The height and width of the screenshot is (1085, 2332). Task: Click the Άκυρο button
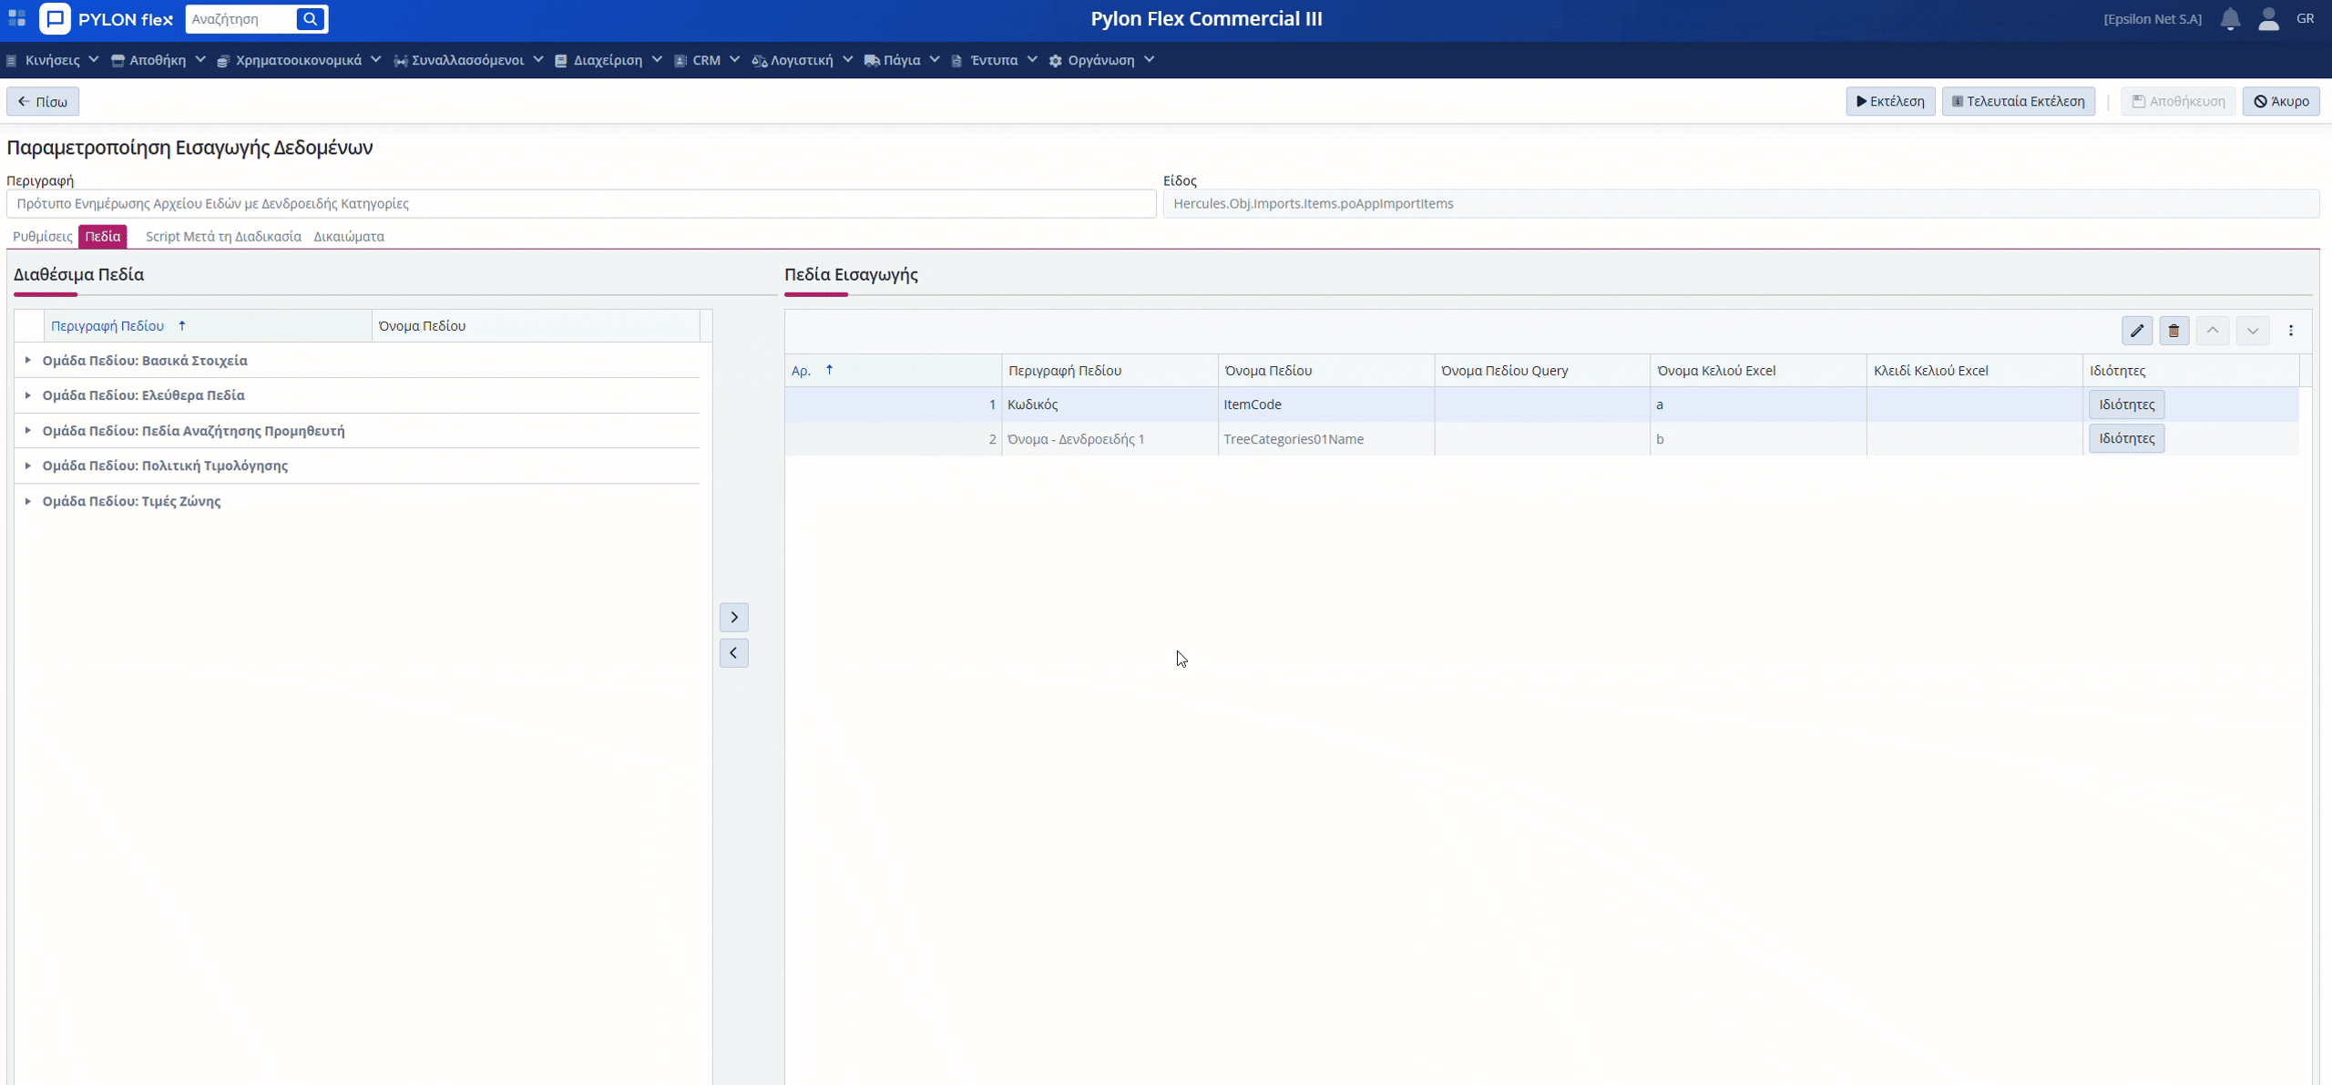tap(2281, 102)
